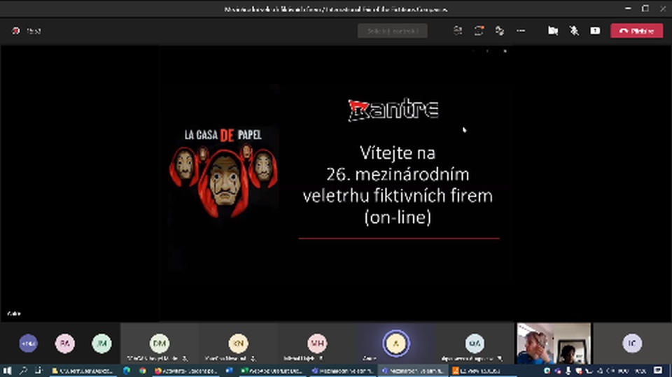Click the red recording indicator icon
The height and width of the screenshot is (377, 672).
(16, 31)
